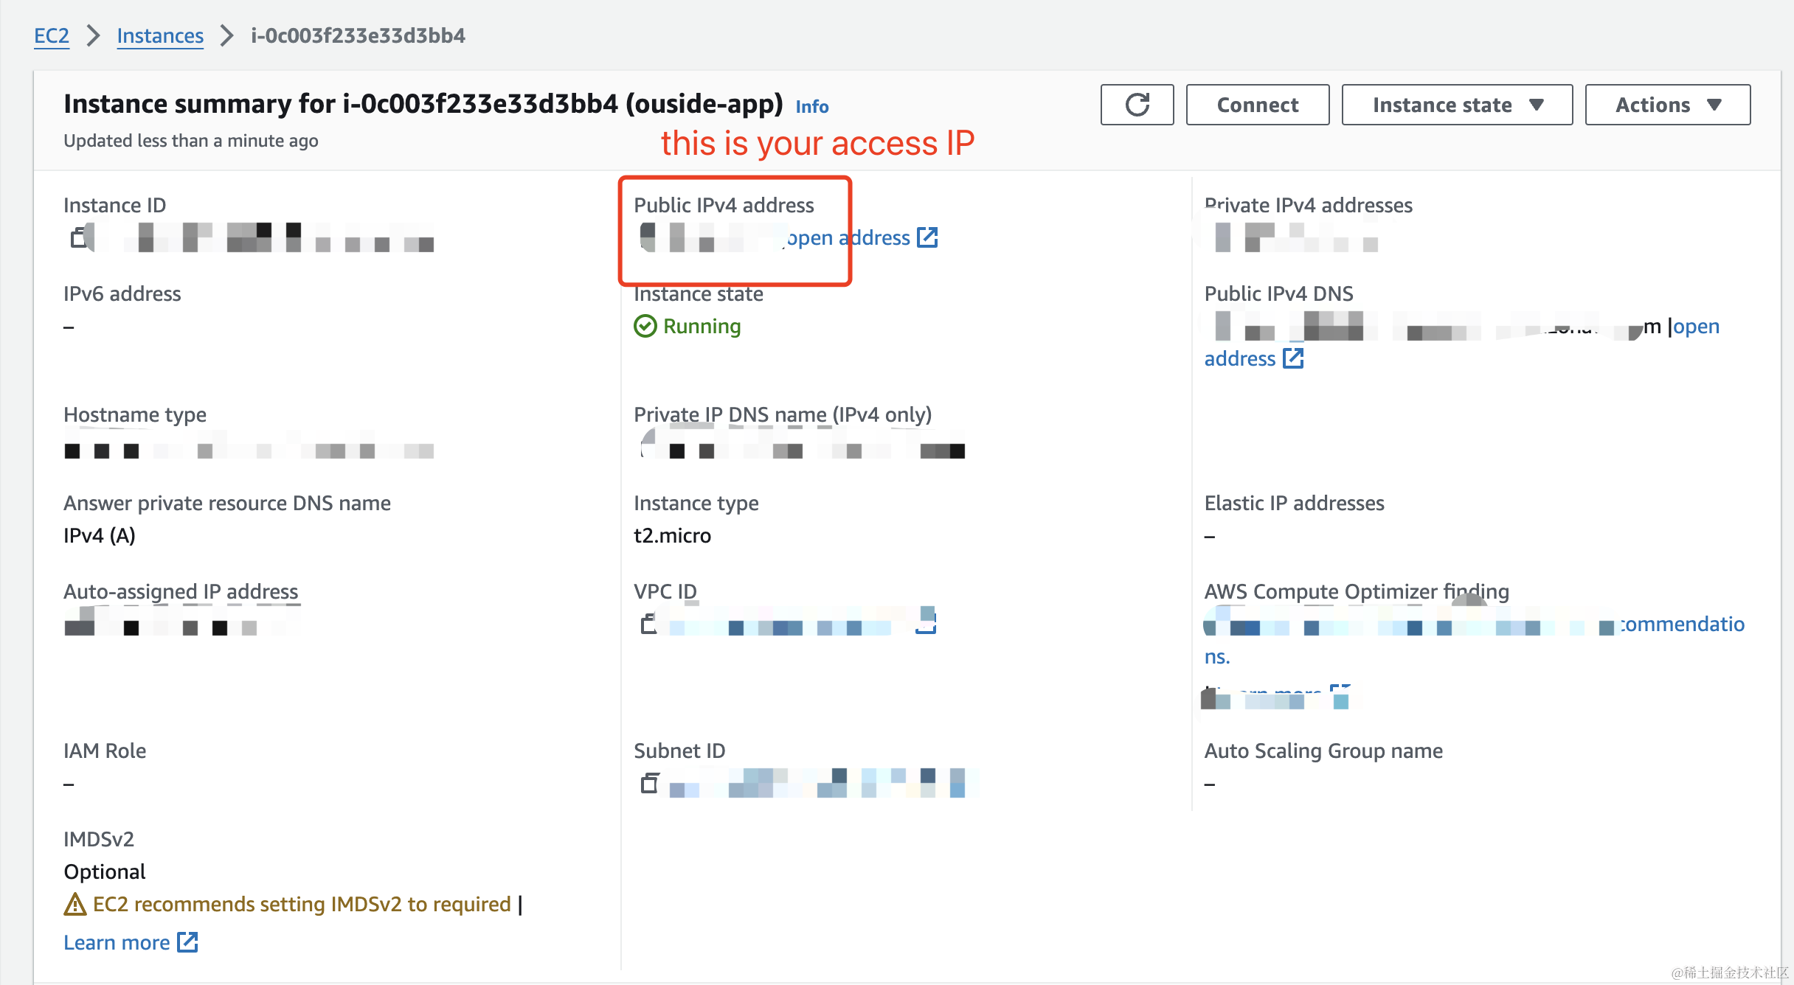Click the IPv4 (A) value
This screenshot has height=985, width=1794.
100,535
